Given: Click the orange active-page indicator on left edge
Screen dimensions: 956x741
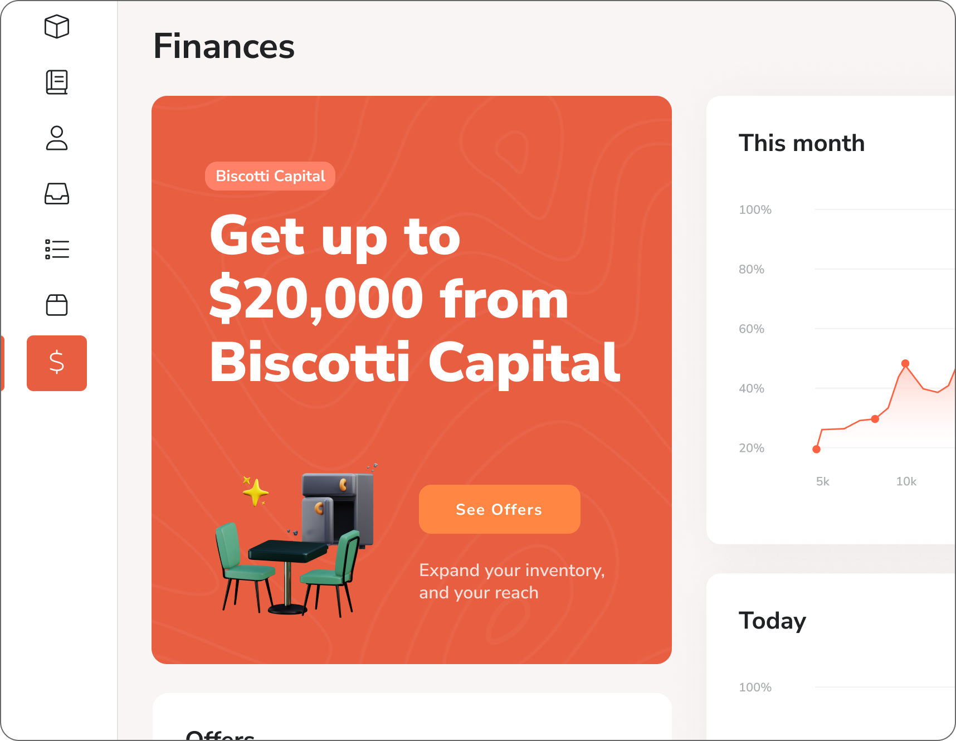Looking at the screenshot, I should click(x=2, y=363).
